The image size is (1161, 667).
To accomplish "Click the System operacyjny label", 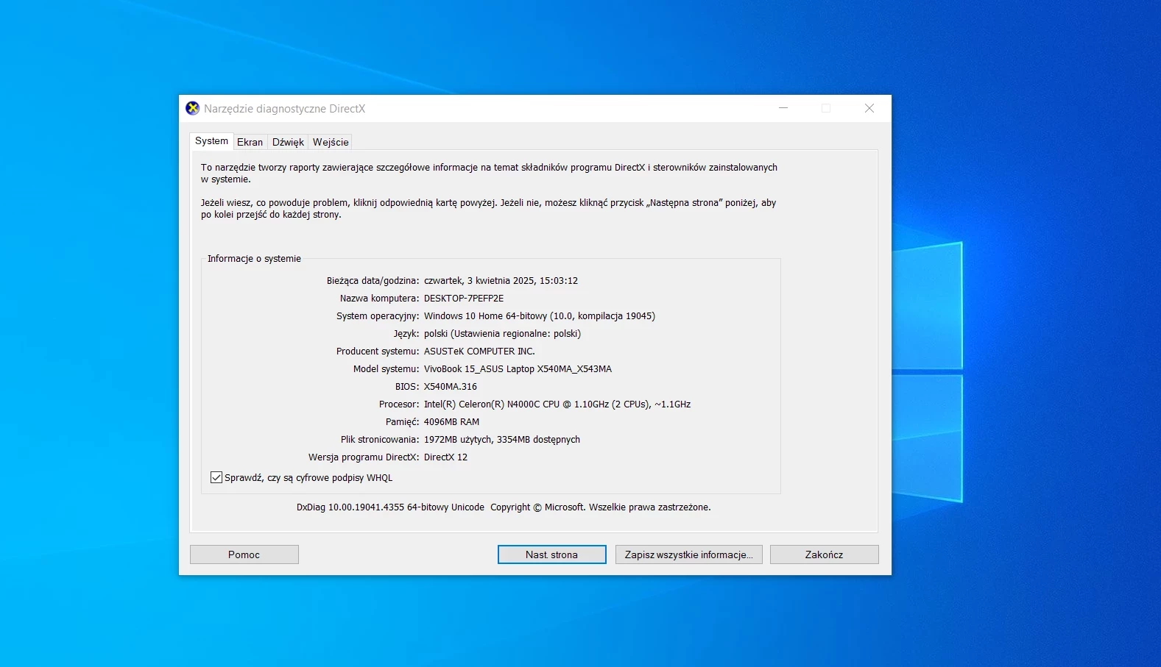I will click(378, 316).
